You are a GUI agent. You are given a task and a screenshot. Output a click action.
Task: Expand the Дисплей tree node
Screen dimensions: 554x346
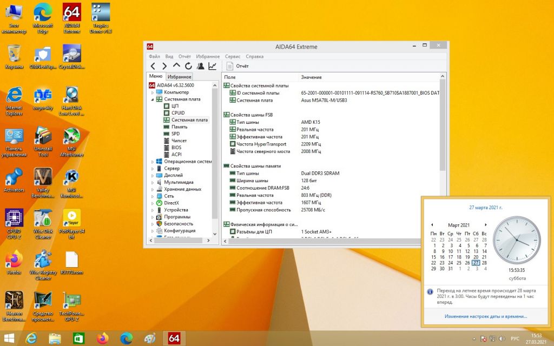click(x=153, y=176)
